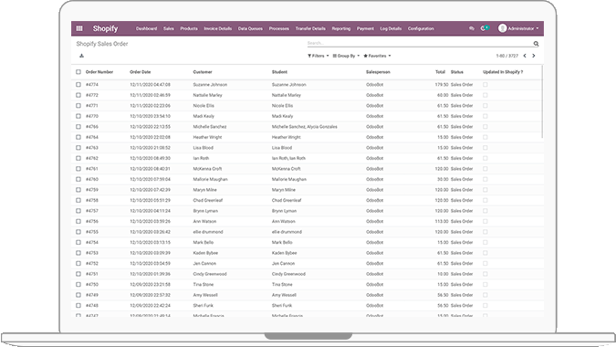The image size is (616, 347).
Task: Open the conversations chat icon
Action: [472, 28]
